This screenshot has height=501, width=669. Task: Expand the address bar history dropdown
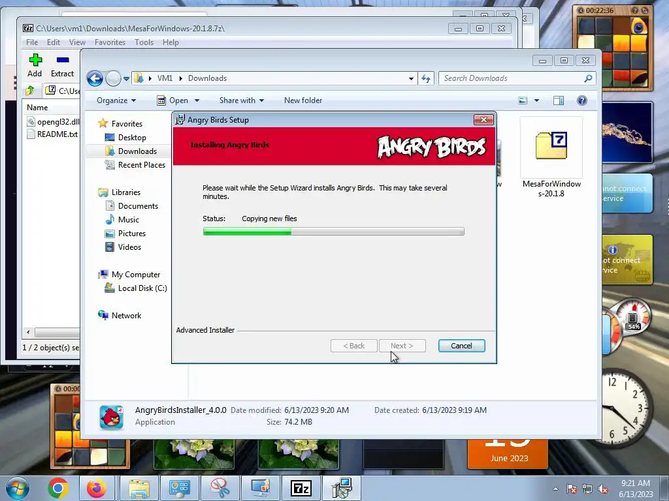coord(411,79)
